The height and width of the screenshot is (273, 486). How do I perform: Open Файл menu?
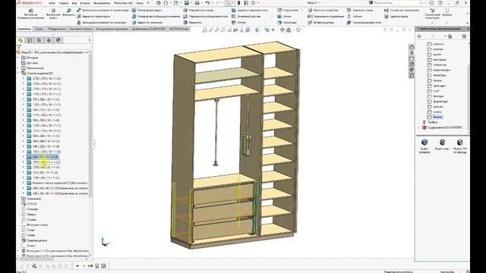[52, 3]
